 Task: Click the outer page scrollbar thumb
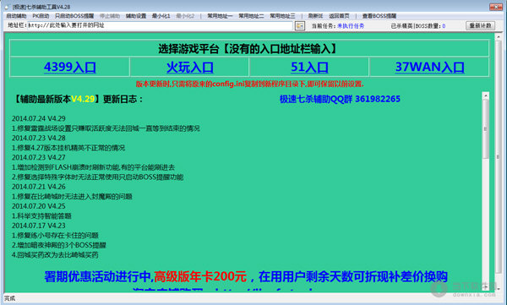point(498,156)
